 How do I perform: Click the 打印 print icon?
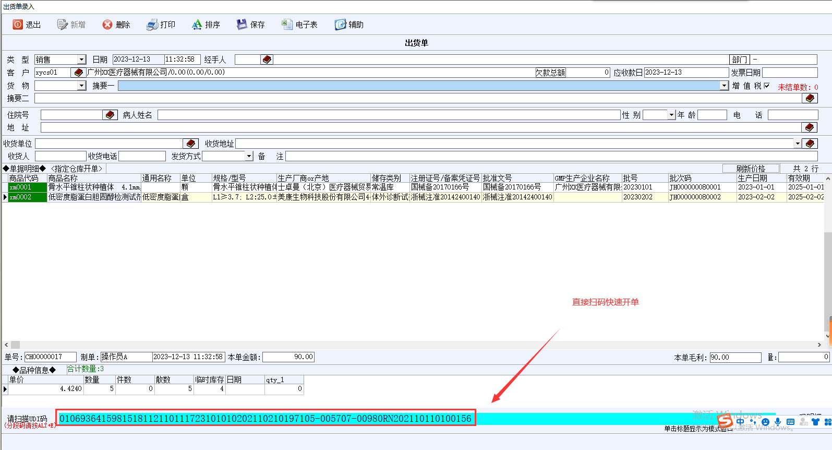152,25
